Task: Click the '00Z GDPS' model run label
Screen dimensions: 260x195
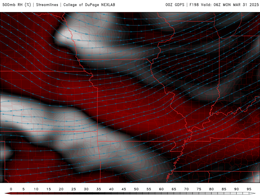Action: (x=175, y=5)
